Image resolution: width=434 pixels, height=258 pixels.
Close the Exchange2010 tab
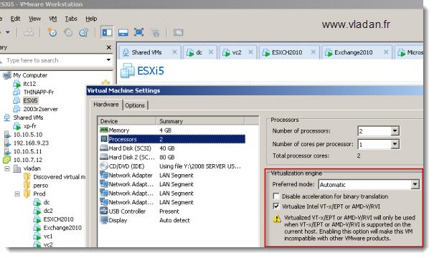coord(386,52)
